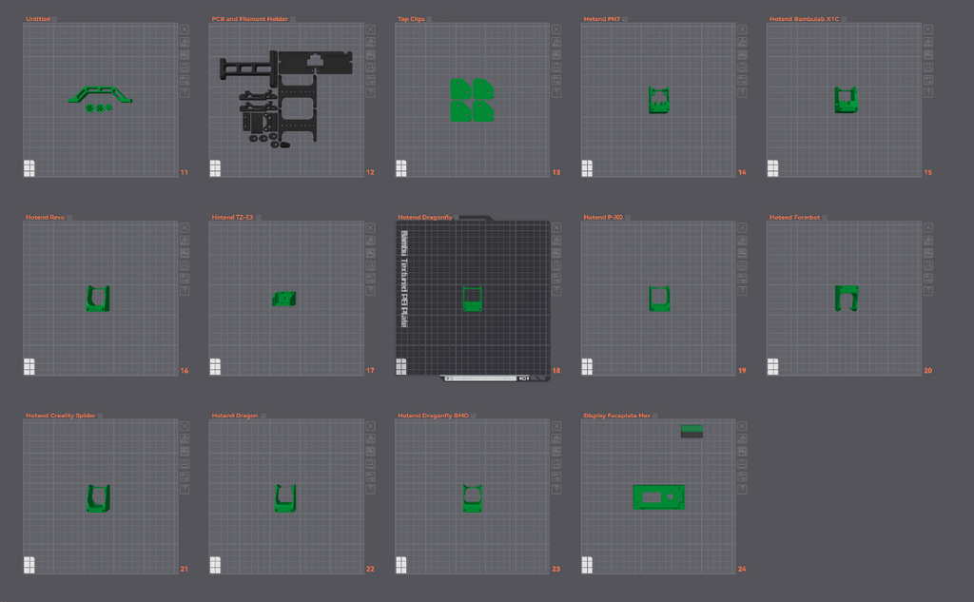The width and height of the screenshot is (974, 602).
Task: Auto orient the Hotend P-XG plate
Action: (742, 241)
